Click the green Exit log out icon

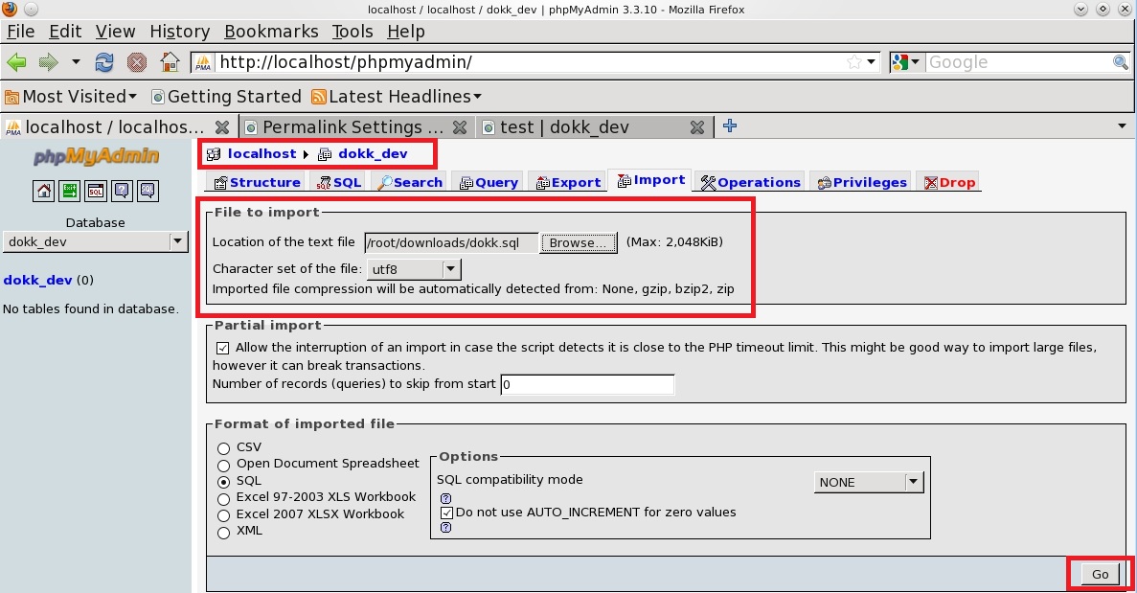tap(70, 191)
